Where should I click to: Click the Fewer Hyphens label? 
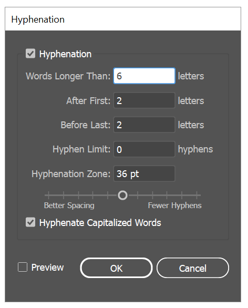(175, 206)
